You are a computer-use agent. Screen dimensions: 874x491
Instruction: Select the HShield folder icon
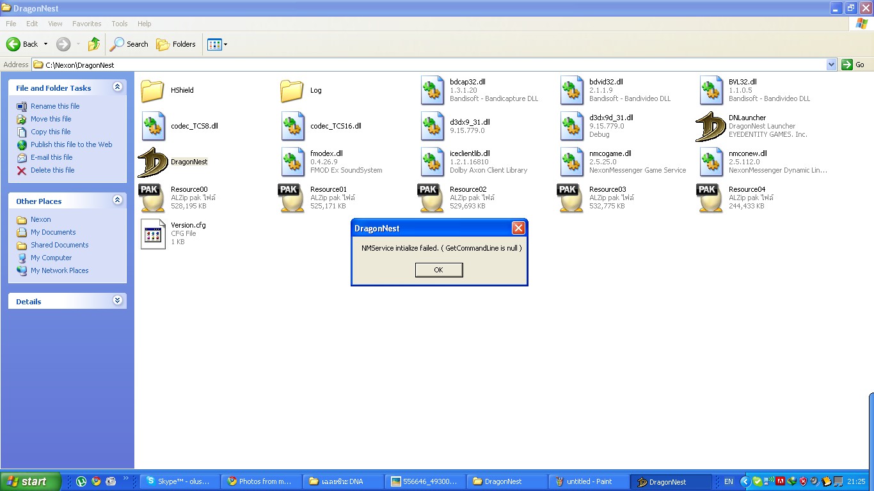pos(152,91)
